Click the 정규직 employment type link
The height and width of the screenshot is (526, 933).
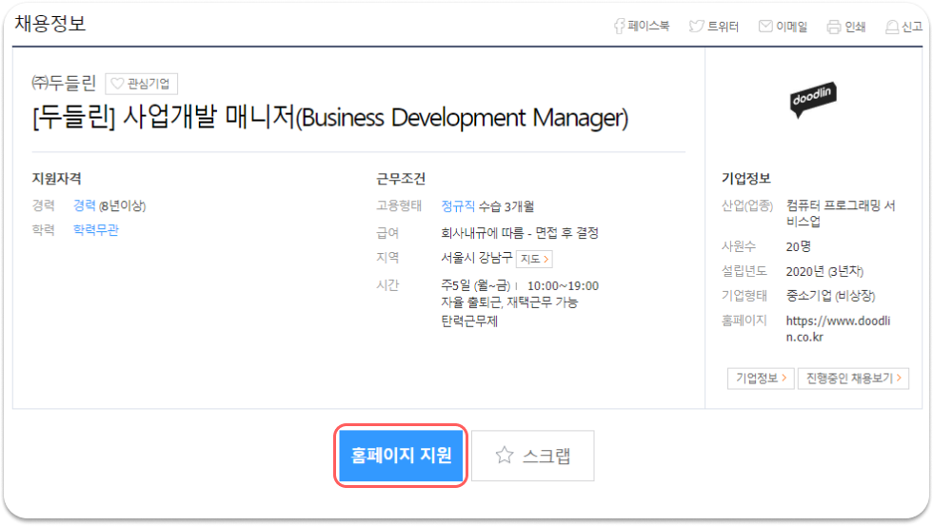point(458,206)
